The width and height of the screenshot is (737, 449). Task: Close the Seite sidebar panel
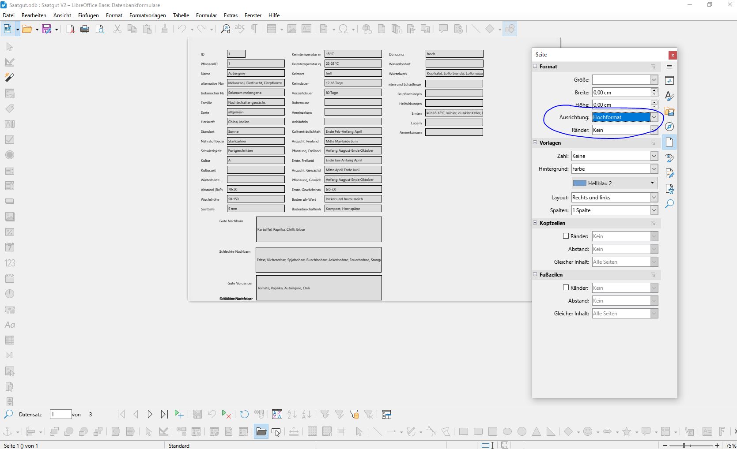672,55
